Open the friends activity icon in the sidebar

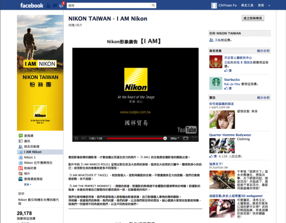[x=21, y=146]
